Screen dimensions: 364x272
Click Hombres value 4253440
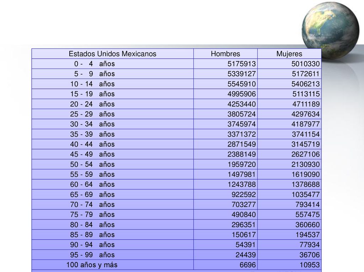pyautogui.click(x=241, y=104)
